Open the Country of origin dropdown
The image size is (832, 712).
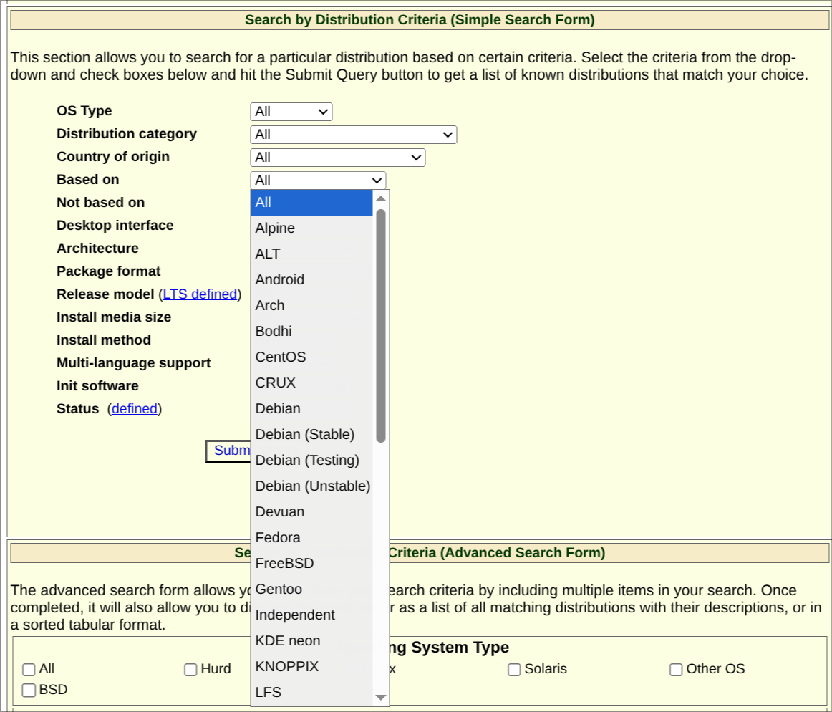(337, 157)
